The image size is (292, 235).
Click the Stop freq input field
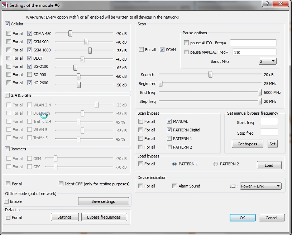[x=269, y=132]
